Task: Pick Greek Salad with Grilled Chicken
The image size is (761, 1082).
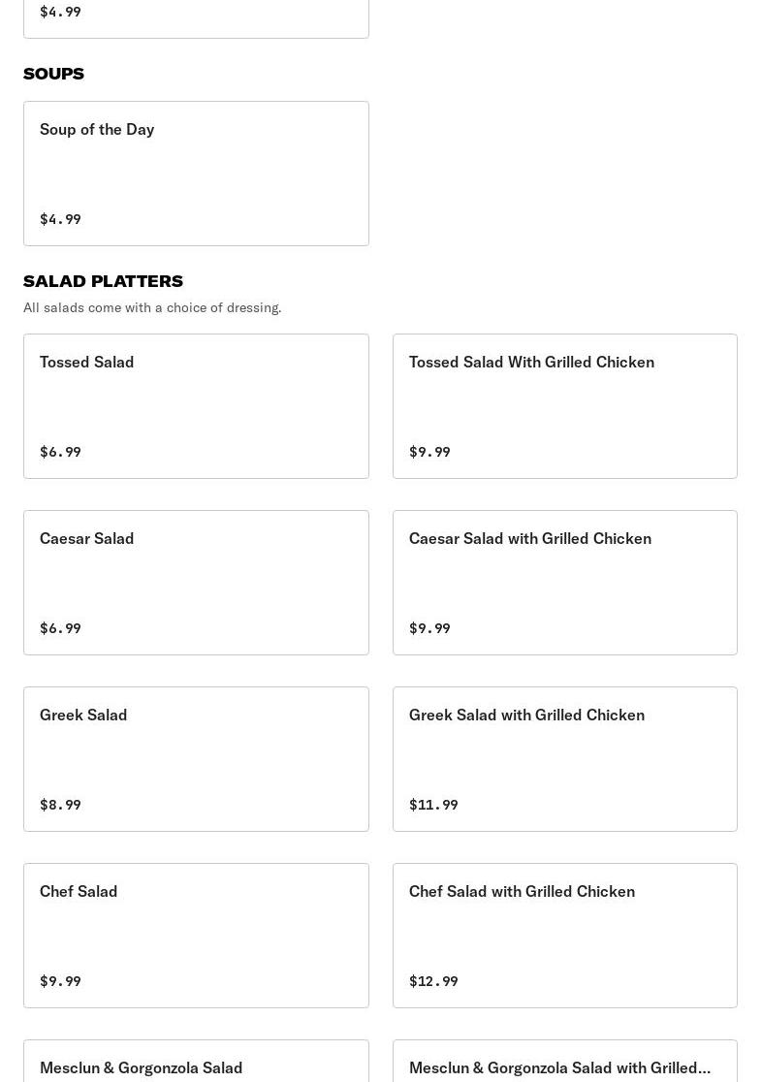Action: coord(564,758)
